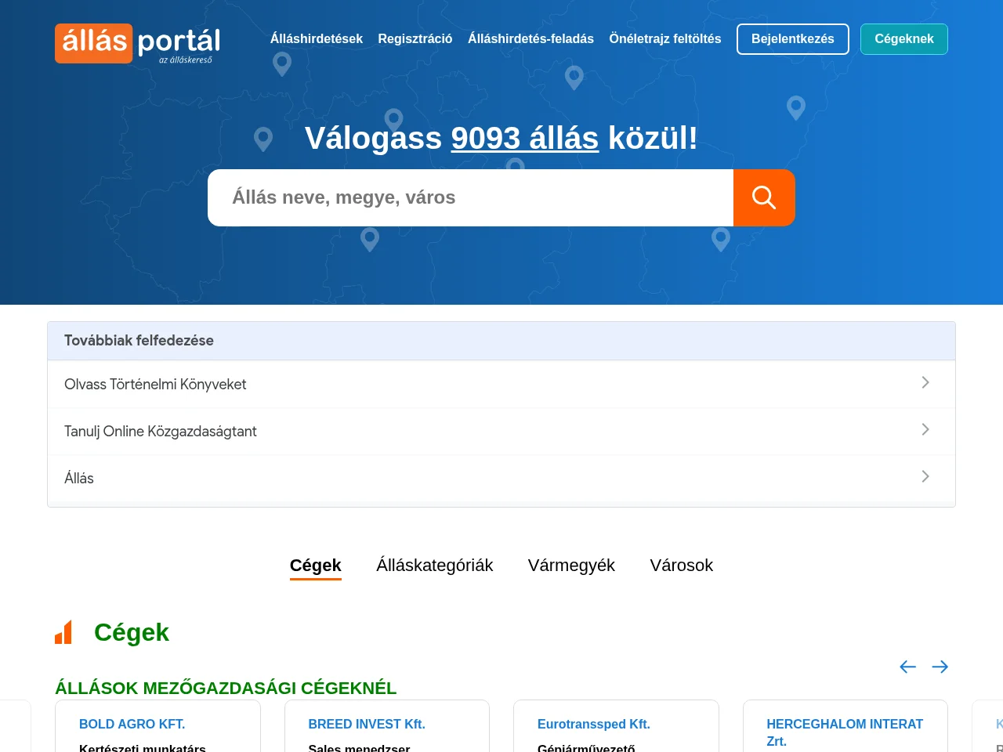Open Regisztráció in the top navigation
This screenshot has height=752, width=1003.
[415, 38]
